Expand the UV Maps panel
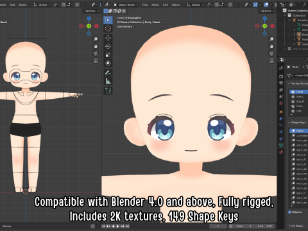308x231 pixels. (289, 226)
